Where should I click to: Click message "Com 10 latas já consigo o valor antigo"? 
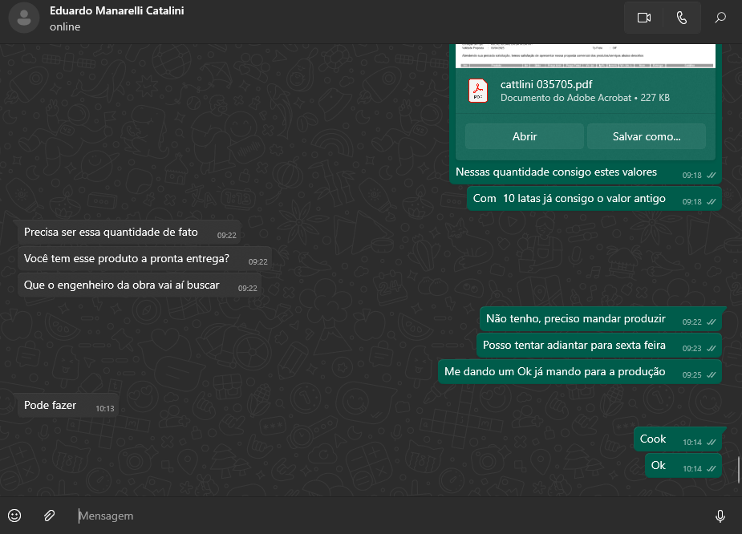click(570, 199)
